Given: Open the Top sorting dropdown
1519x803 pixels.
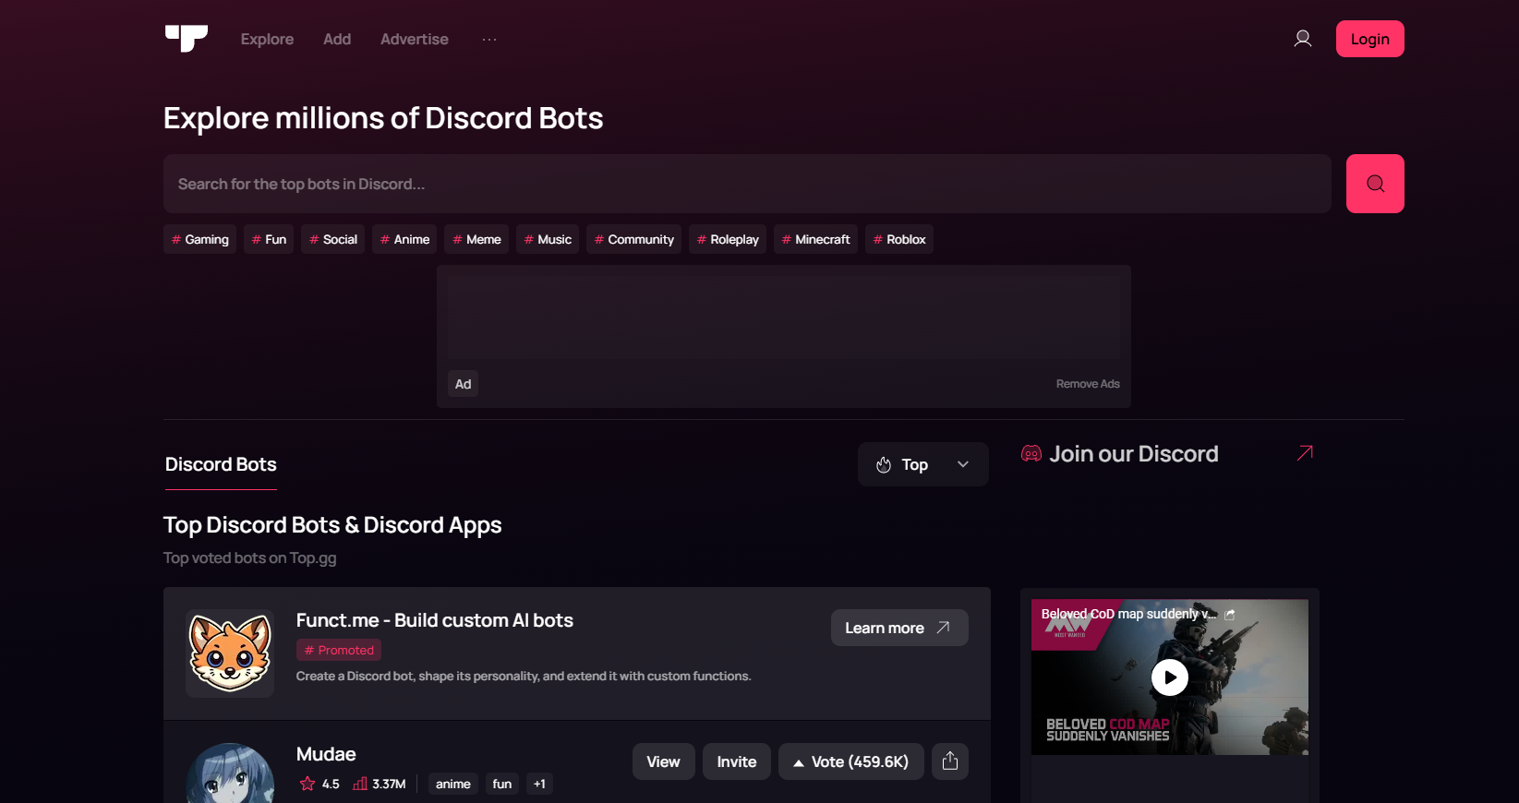Looking at the screenshot, I should [x=922, y=464].
